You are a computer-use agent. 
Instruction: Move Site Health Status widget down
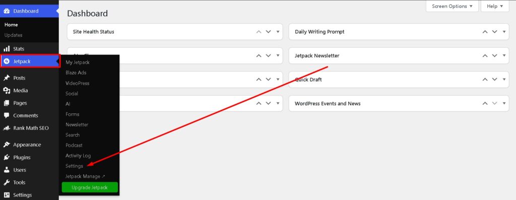click(x=269, y=32)
